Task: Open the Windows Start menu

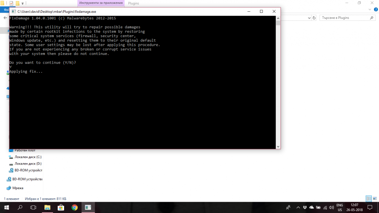Action: coord(6,207)
